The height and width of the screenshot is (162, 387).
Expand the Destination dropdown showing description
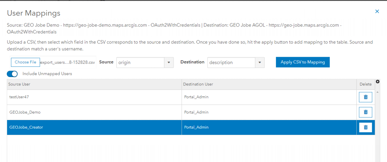click(x=260, y=62)
